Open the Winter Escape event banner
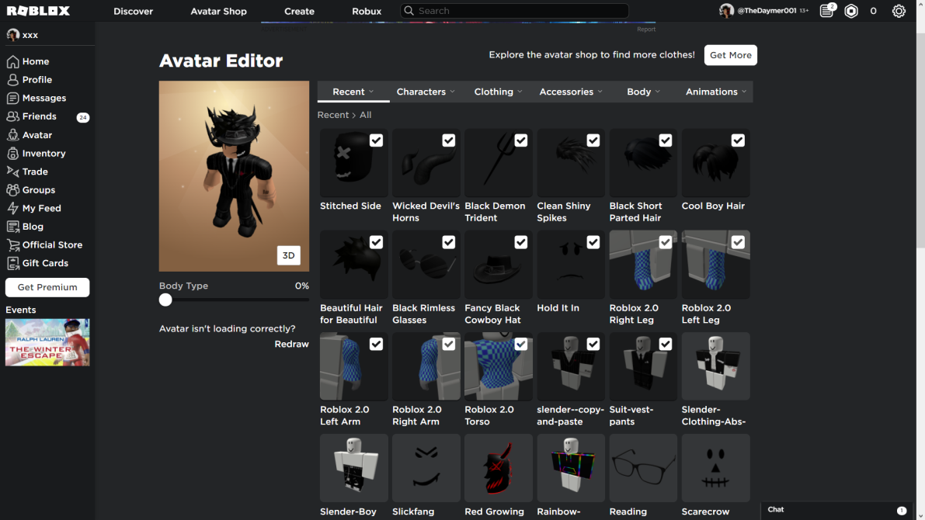 pyautogui.click(x=47, y=342)
